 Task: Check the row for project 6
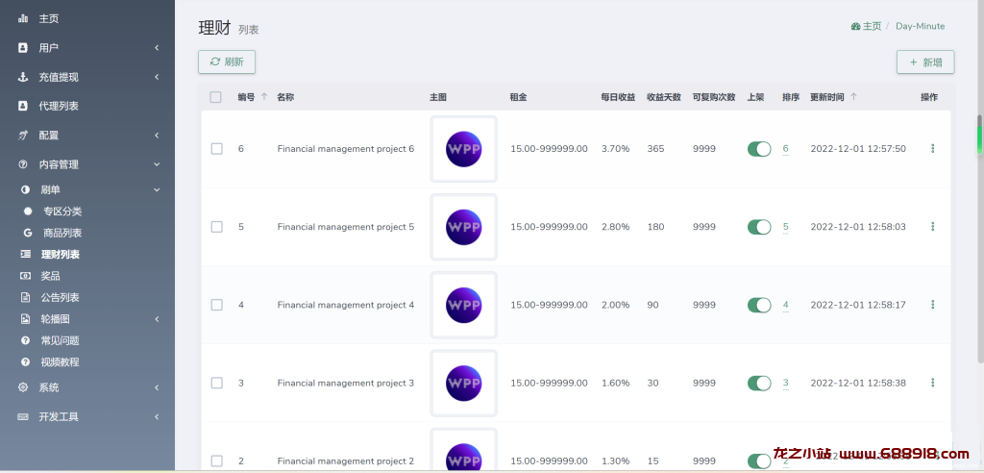point(216,149)
